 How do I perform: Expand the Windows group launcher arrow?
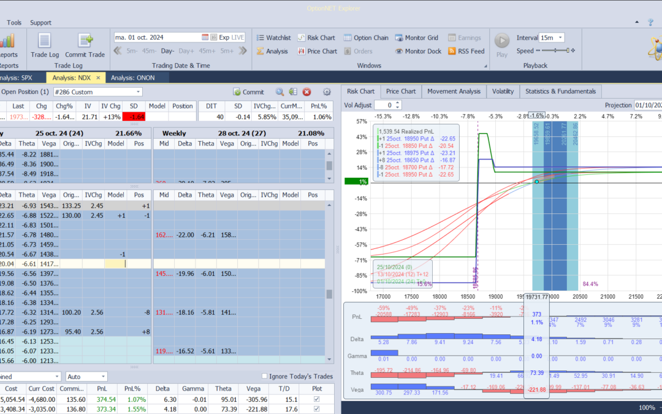(x=485, y=66)
